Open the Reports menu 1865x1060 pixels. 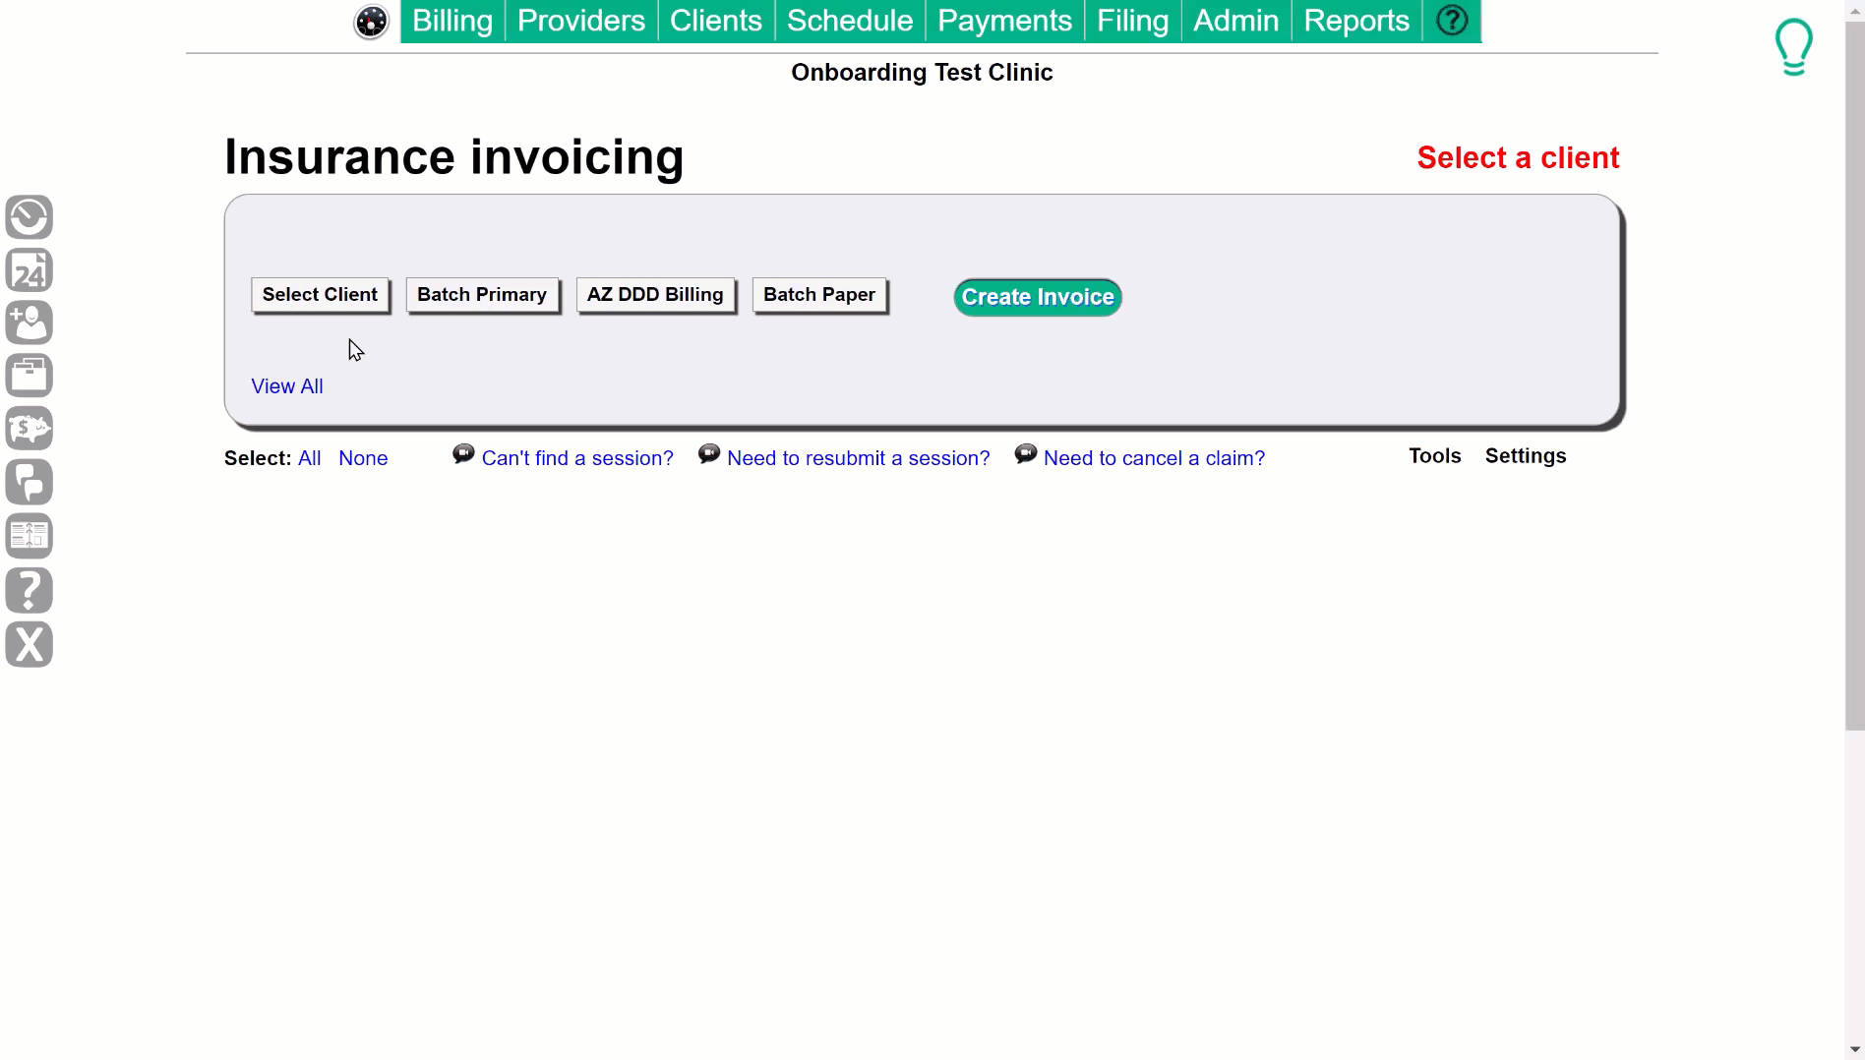pos(1355,21)
